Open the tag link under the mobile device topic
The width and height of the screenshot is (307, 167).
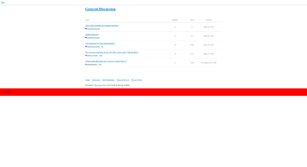pos(101,56)
